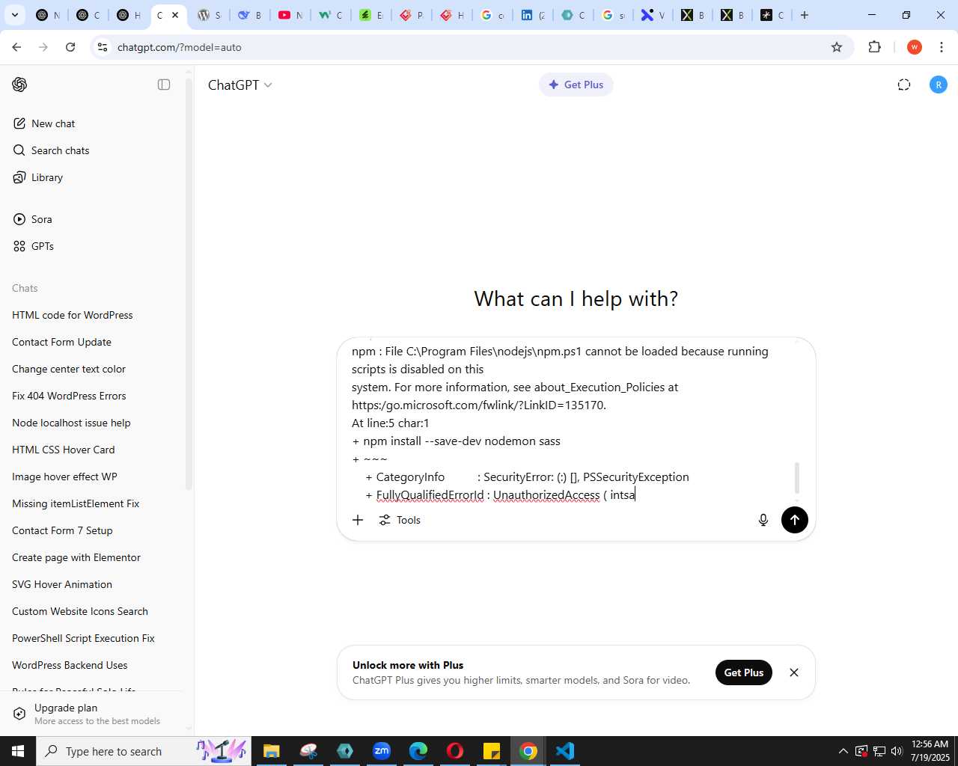Collapse the sidebar with the panel icon
The image size is (958, 766).
tap(164, 85)
